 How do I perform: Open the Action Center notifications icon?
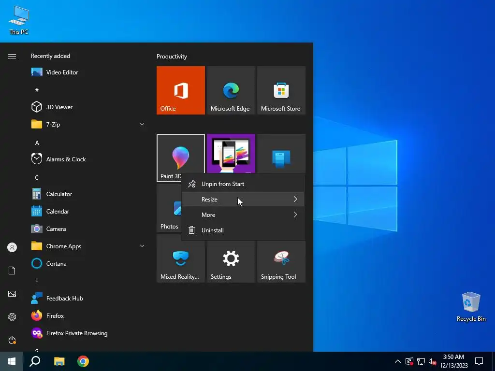coord(479,361)
